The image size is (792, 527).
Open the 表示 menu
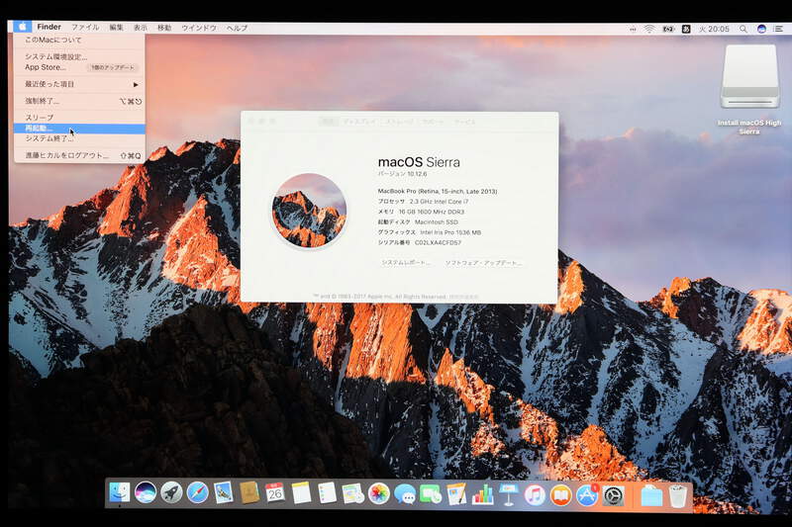point(141,28)
